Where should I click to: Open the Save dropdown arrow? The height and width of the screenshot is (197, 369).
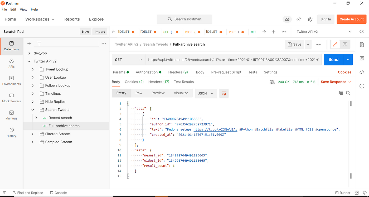click(x=308, y=44)
